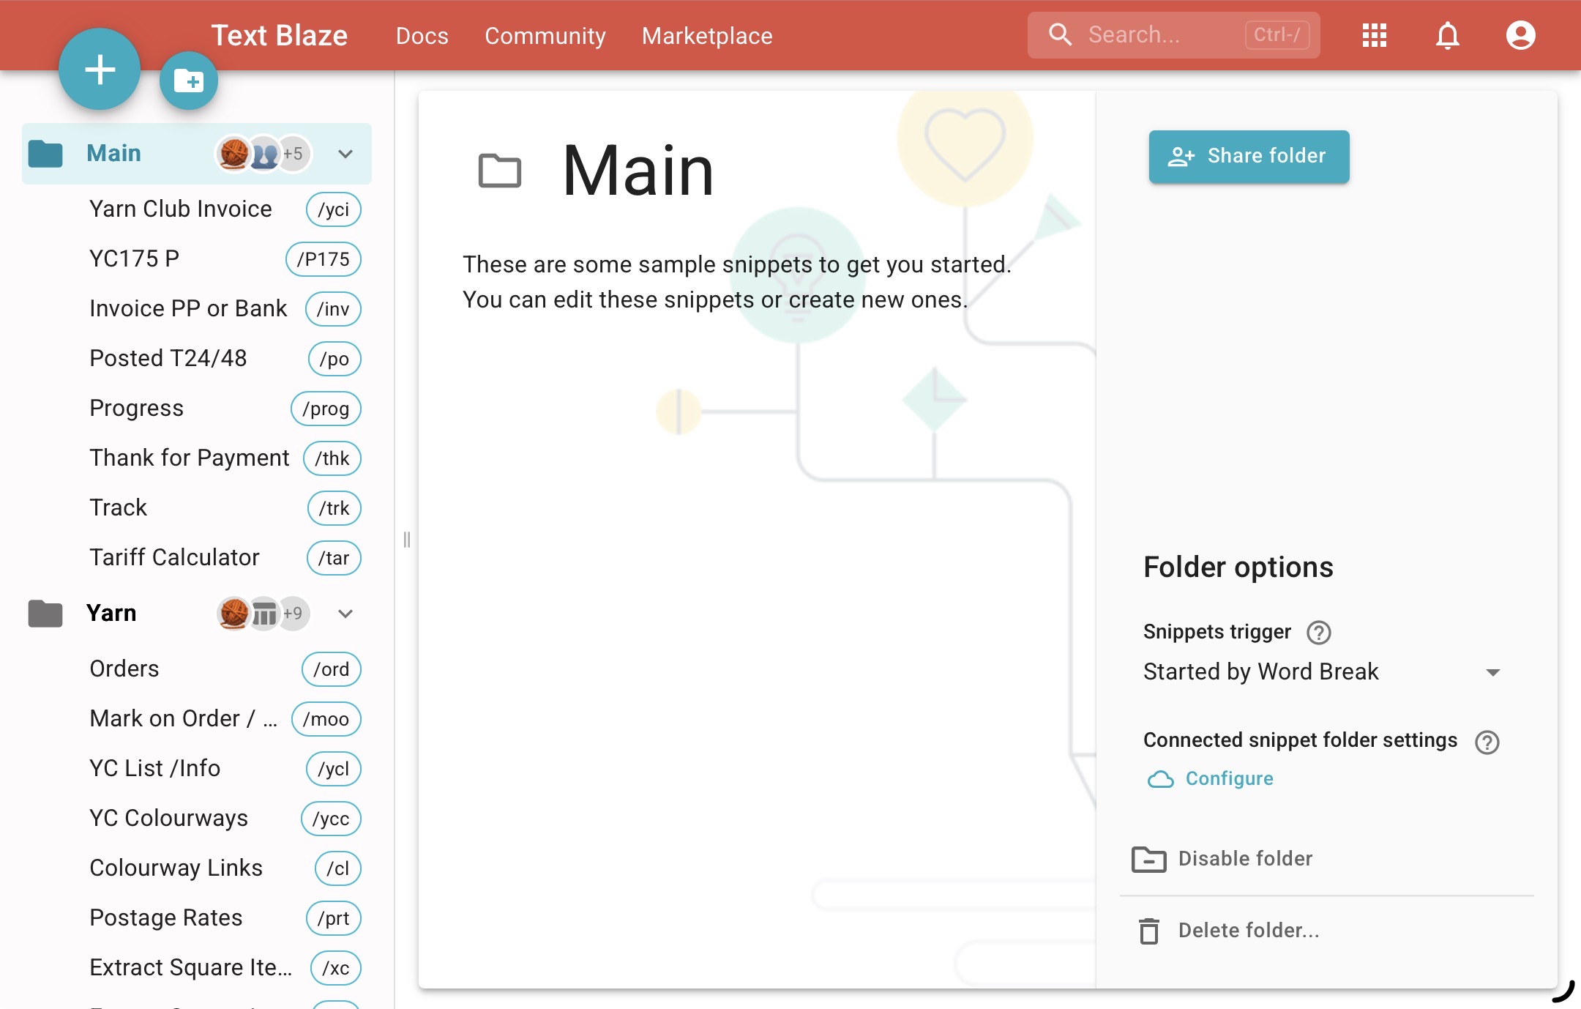1581x1009 pixels.
Task: Open the Marketplace link
Action: click(x=707, y=35)
